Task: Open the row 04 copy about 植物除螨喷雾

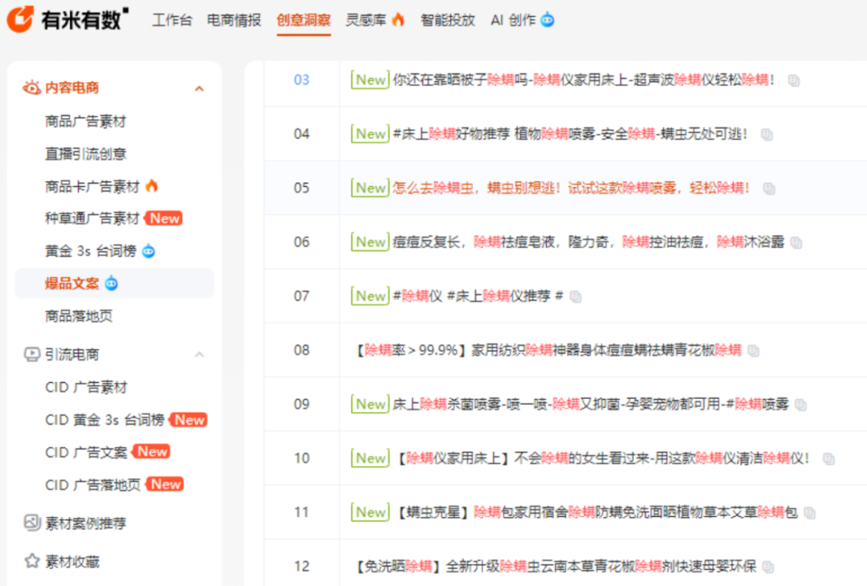Action: pos(570,134)
